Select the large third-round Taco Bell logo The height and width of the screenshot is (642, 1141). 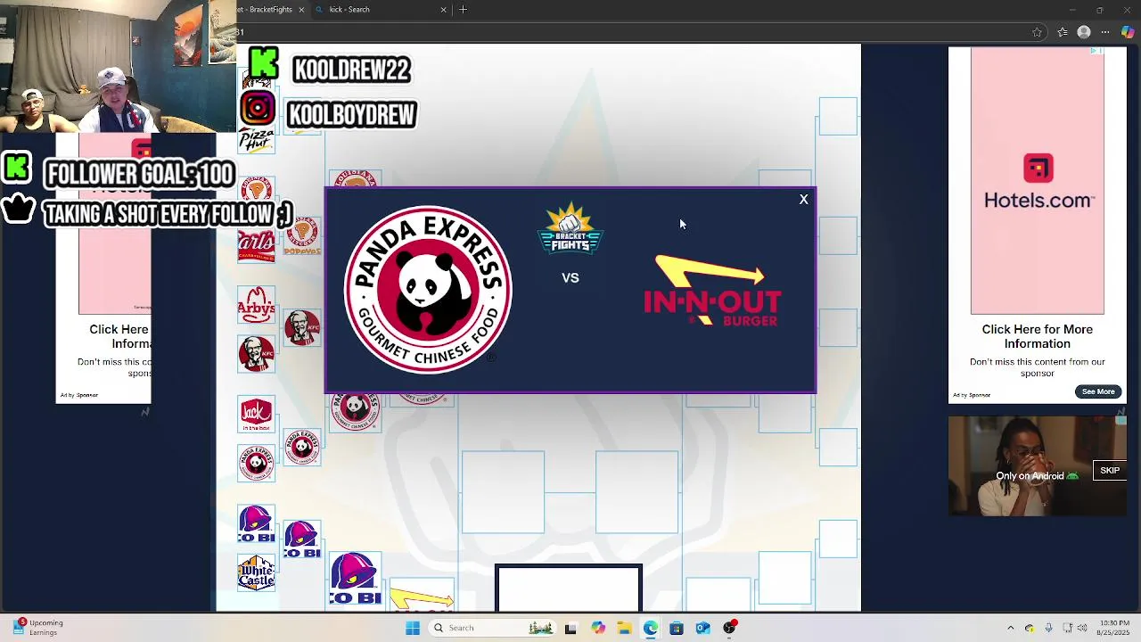[355, 578]
